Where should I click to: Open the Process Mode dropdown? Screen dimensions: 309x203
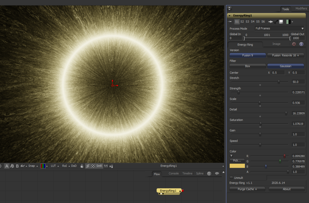[x=279, y=29]
